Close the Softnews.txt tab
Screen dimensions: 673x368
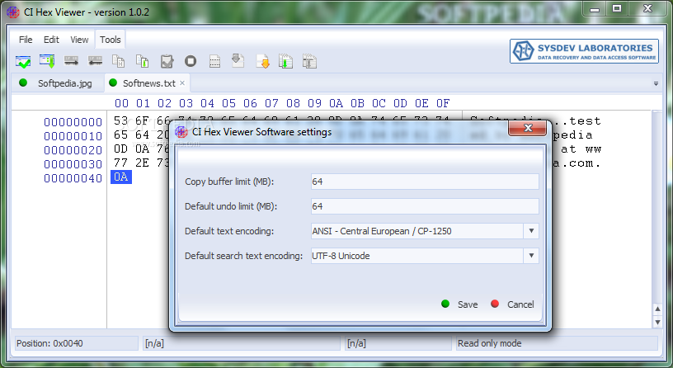click(x=182, y=83)
